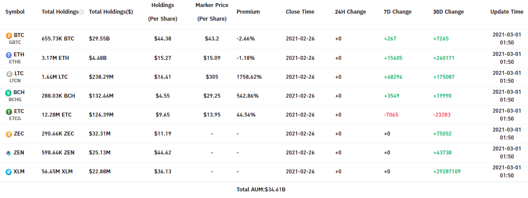The width and height of the screenshot is (528, 198).
Task: Open the LTCN ticker link
Action: (15, 81)
